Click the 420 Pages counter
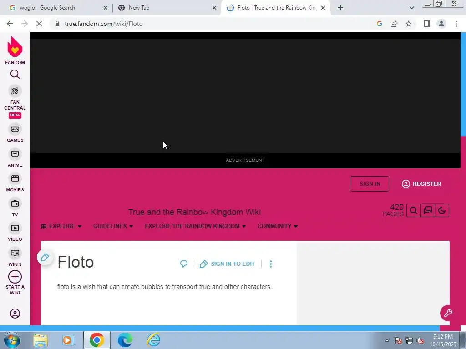Screen dimensions: 466x349 coord(393,210)
